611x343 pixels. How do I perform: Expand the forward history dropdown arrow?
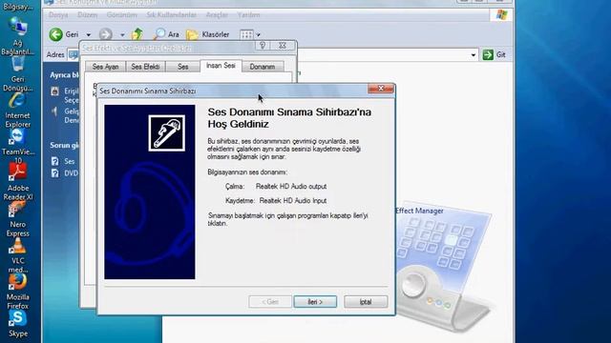click(x=122, y=35)
